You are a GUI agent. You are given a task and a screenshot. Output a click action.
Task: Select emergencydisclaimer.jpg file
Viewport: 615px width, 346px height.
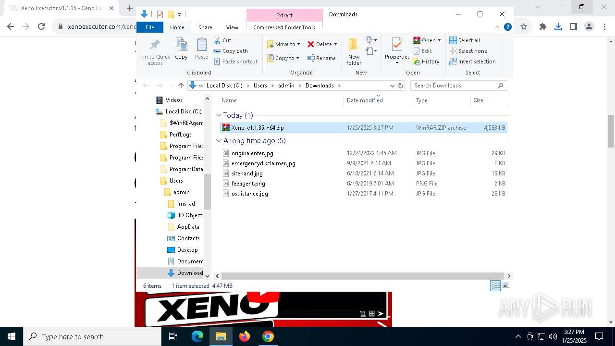(363, 163)
